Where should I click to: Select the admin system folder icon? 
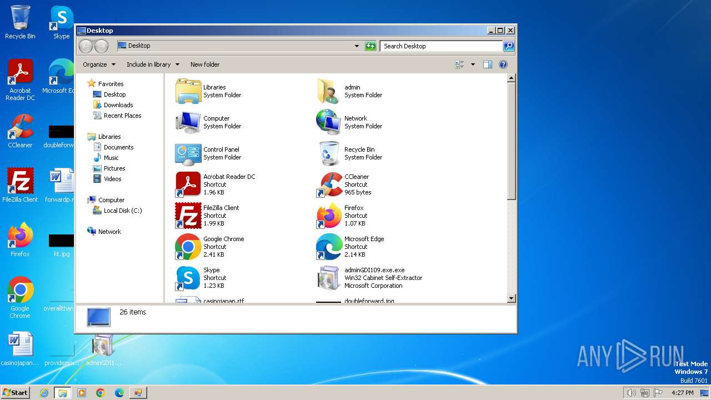tap(329, 91)
